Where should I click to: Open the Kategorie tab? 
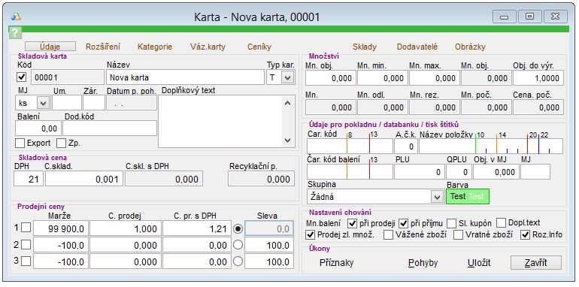[155, 47]
